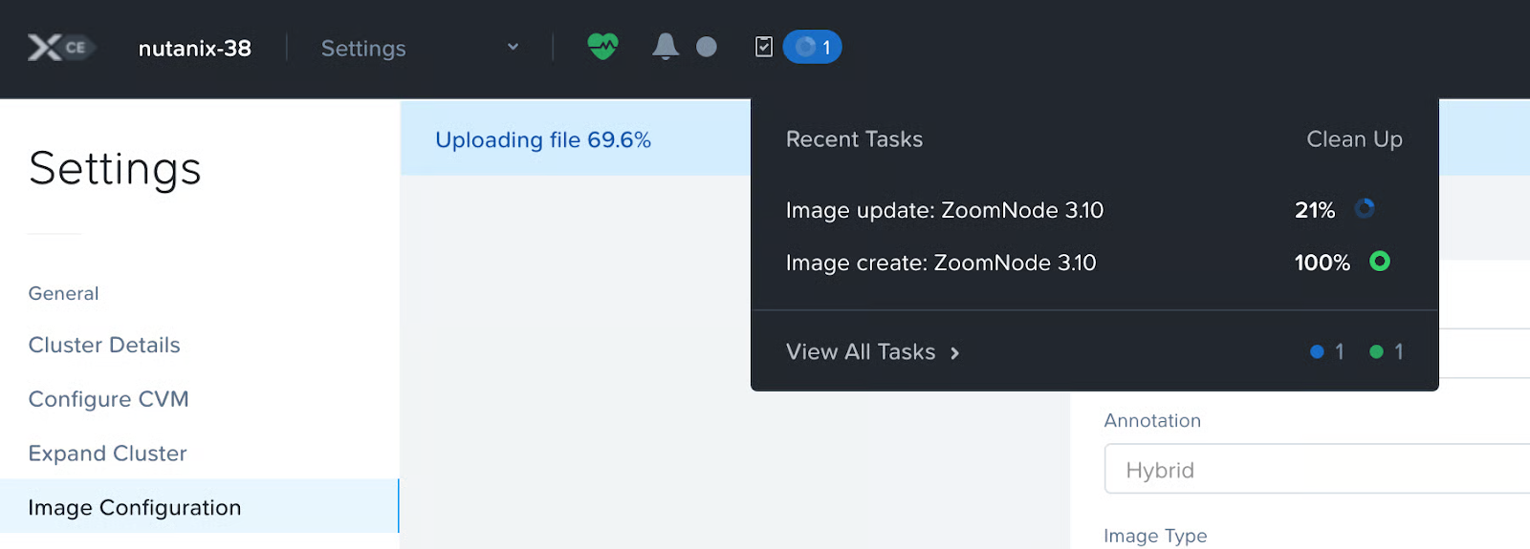Click the 21% progress spinner icon
Image resolution: width=1530 pixels, height=549 pixels.
[x=1365, y=208]
